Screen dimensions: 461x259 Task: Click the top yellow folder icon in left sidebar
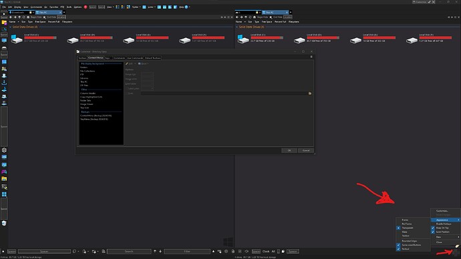[x=4, y=22]
